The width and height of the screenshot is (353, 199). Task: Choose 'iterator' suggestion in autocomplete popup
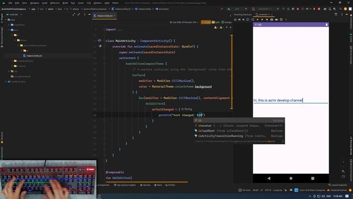[239, 125]
